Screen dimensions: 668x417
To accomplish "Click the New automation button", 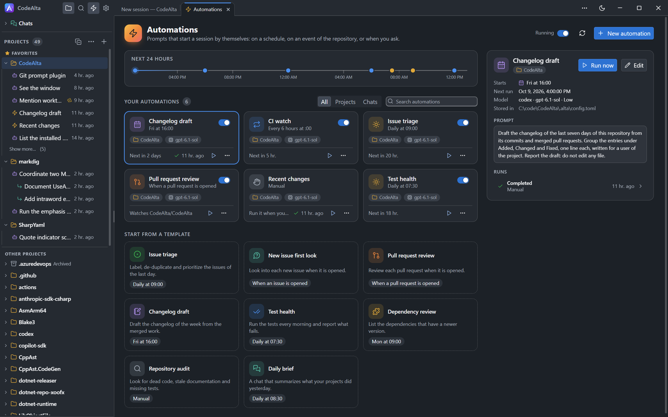I will 624,33.
